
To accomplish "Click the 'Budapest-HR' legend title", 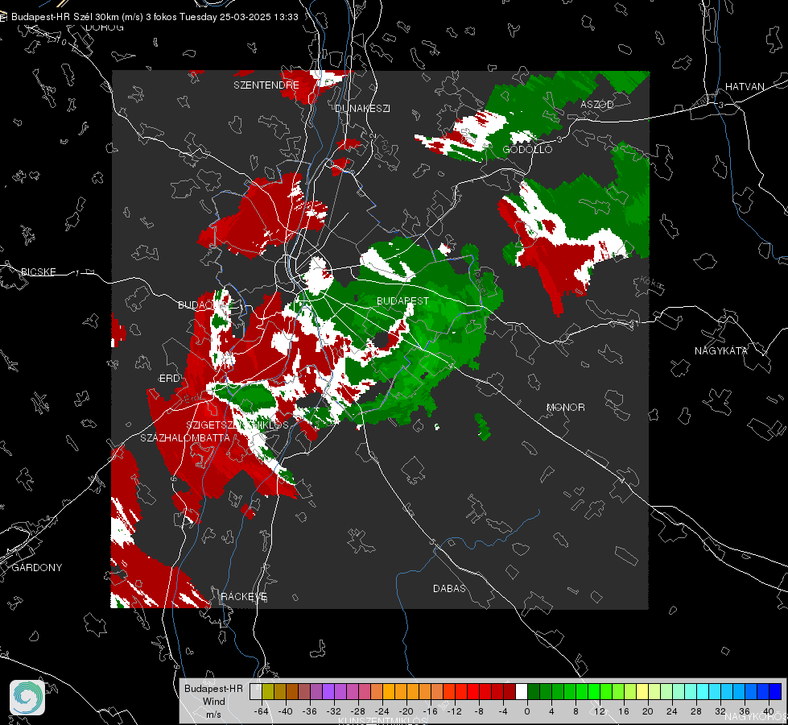I will (x=213, y=688).
